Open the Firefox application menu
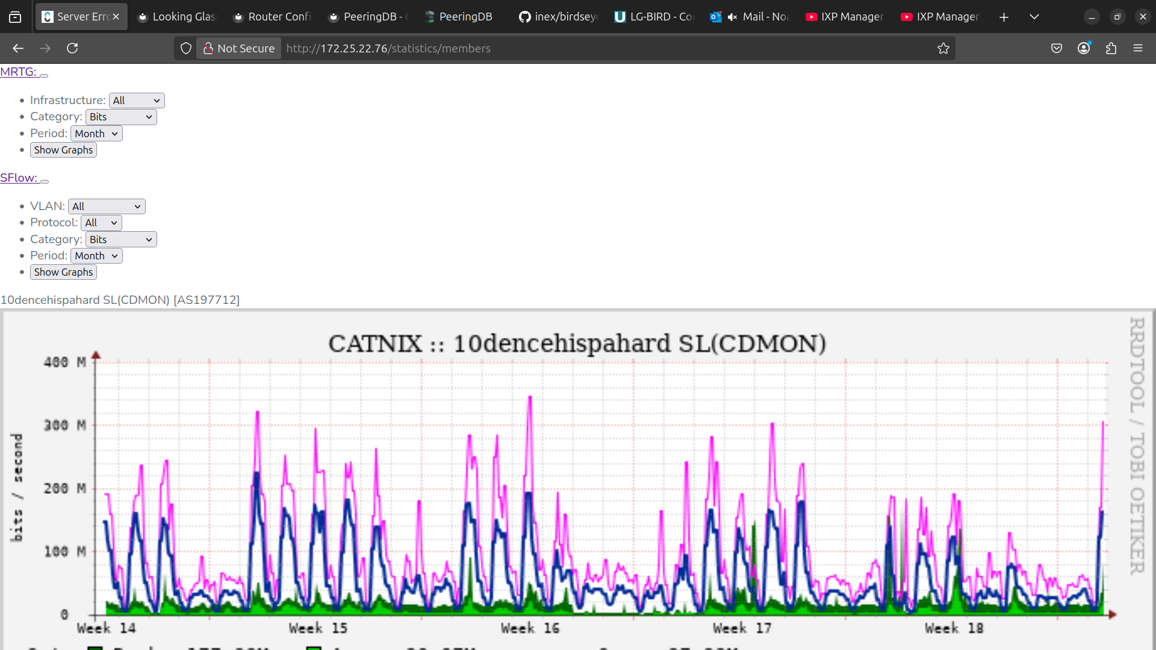The height and width of the screenshot is (650, 1156). (x=1138, y=48)
